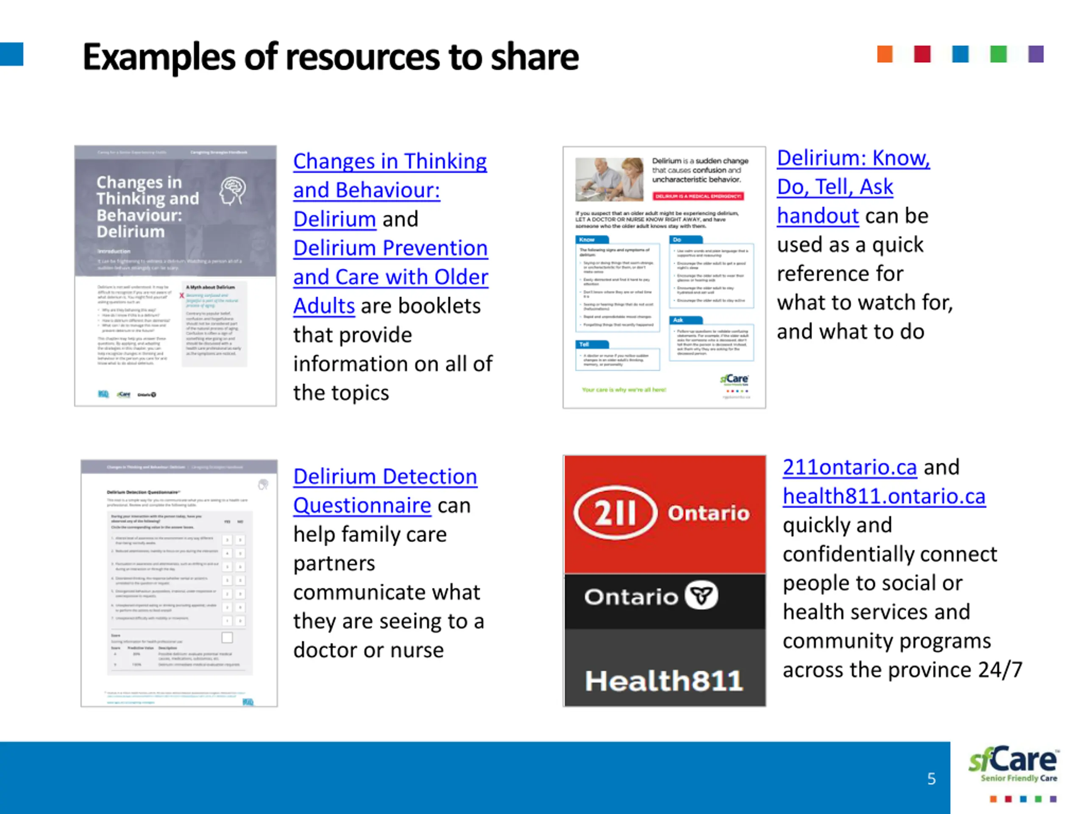The height and width of the screenshot is (814, 1085).
Task: Click the Changes in Thinking and Behaviour booklet thumbnail
Action: 175,276
